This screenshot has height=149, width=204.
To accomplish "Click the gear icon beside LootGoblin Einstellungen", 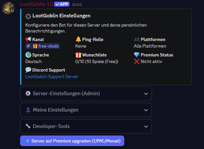I will (x=28, y=16).
